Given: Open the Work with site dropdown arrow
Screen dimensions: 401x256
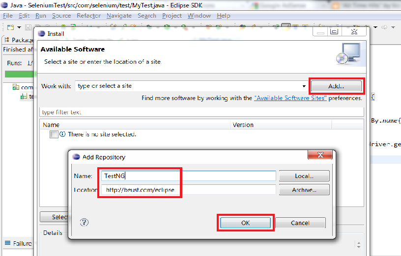Looking at the screenshot, I should point(304,86).
